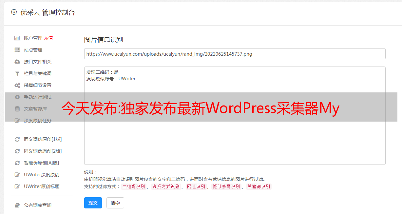402x214 pixels.
Task: Click the 关键词识别 tag
Action: pyautogui.click(x=259, y=186)
